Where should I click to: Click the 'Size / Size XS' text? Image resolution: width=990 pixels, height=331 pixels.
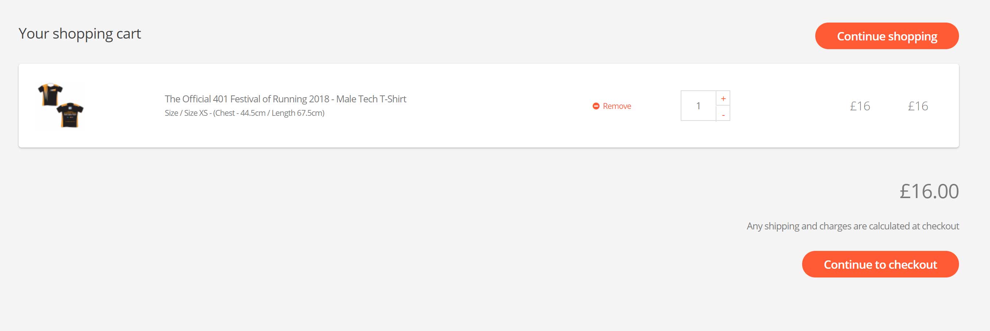pos(186,113)
